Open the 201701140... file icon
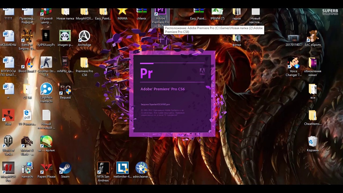This screenshot has width=343, height=193. tap(293, 40)
